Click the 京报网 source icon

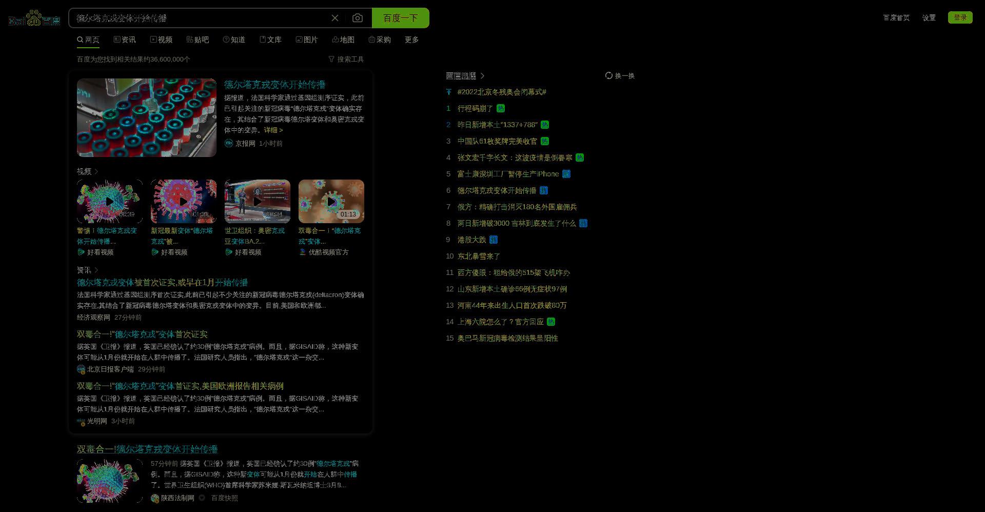229,143
